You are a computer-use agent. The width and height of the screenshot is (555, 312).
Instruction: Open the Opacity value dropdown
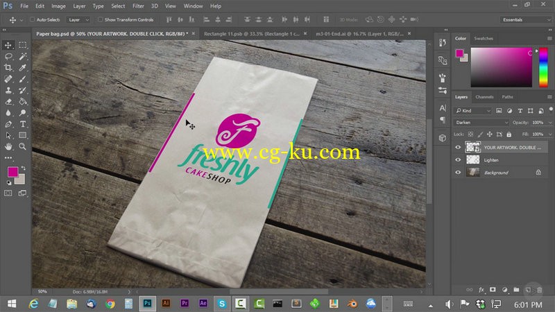pyautogui.click(x=549, y=123)
